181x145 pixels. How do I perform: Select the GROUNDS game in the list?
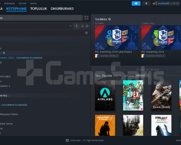point(5,77)
